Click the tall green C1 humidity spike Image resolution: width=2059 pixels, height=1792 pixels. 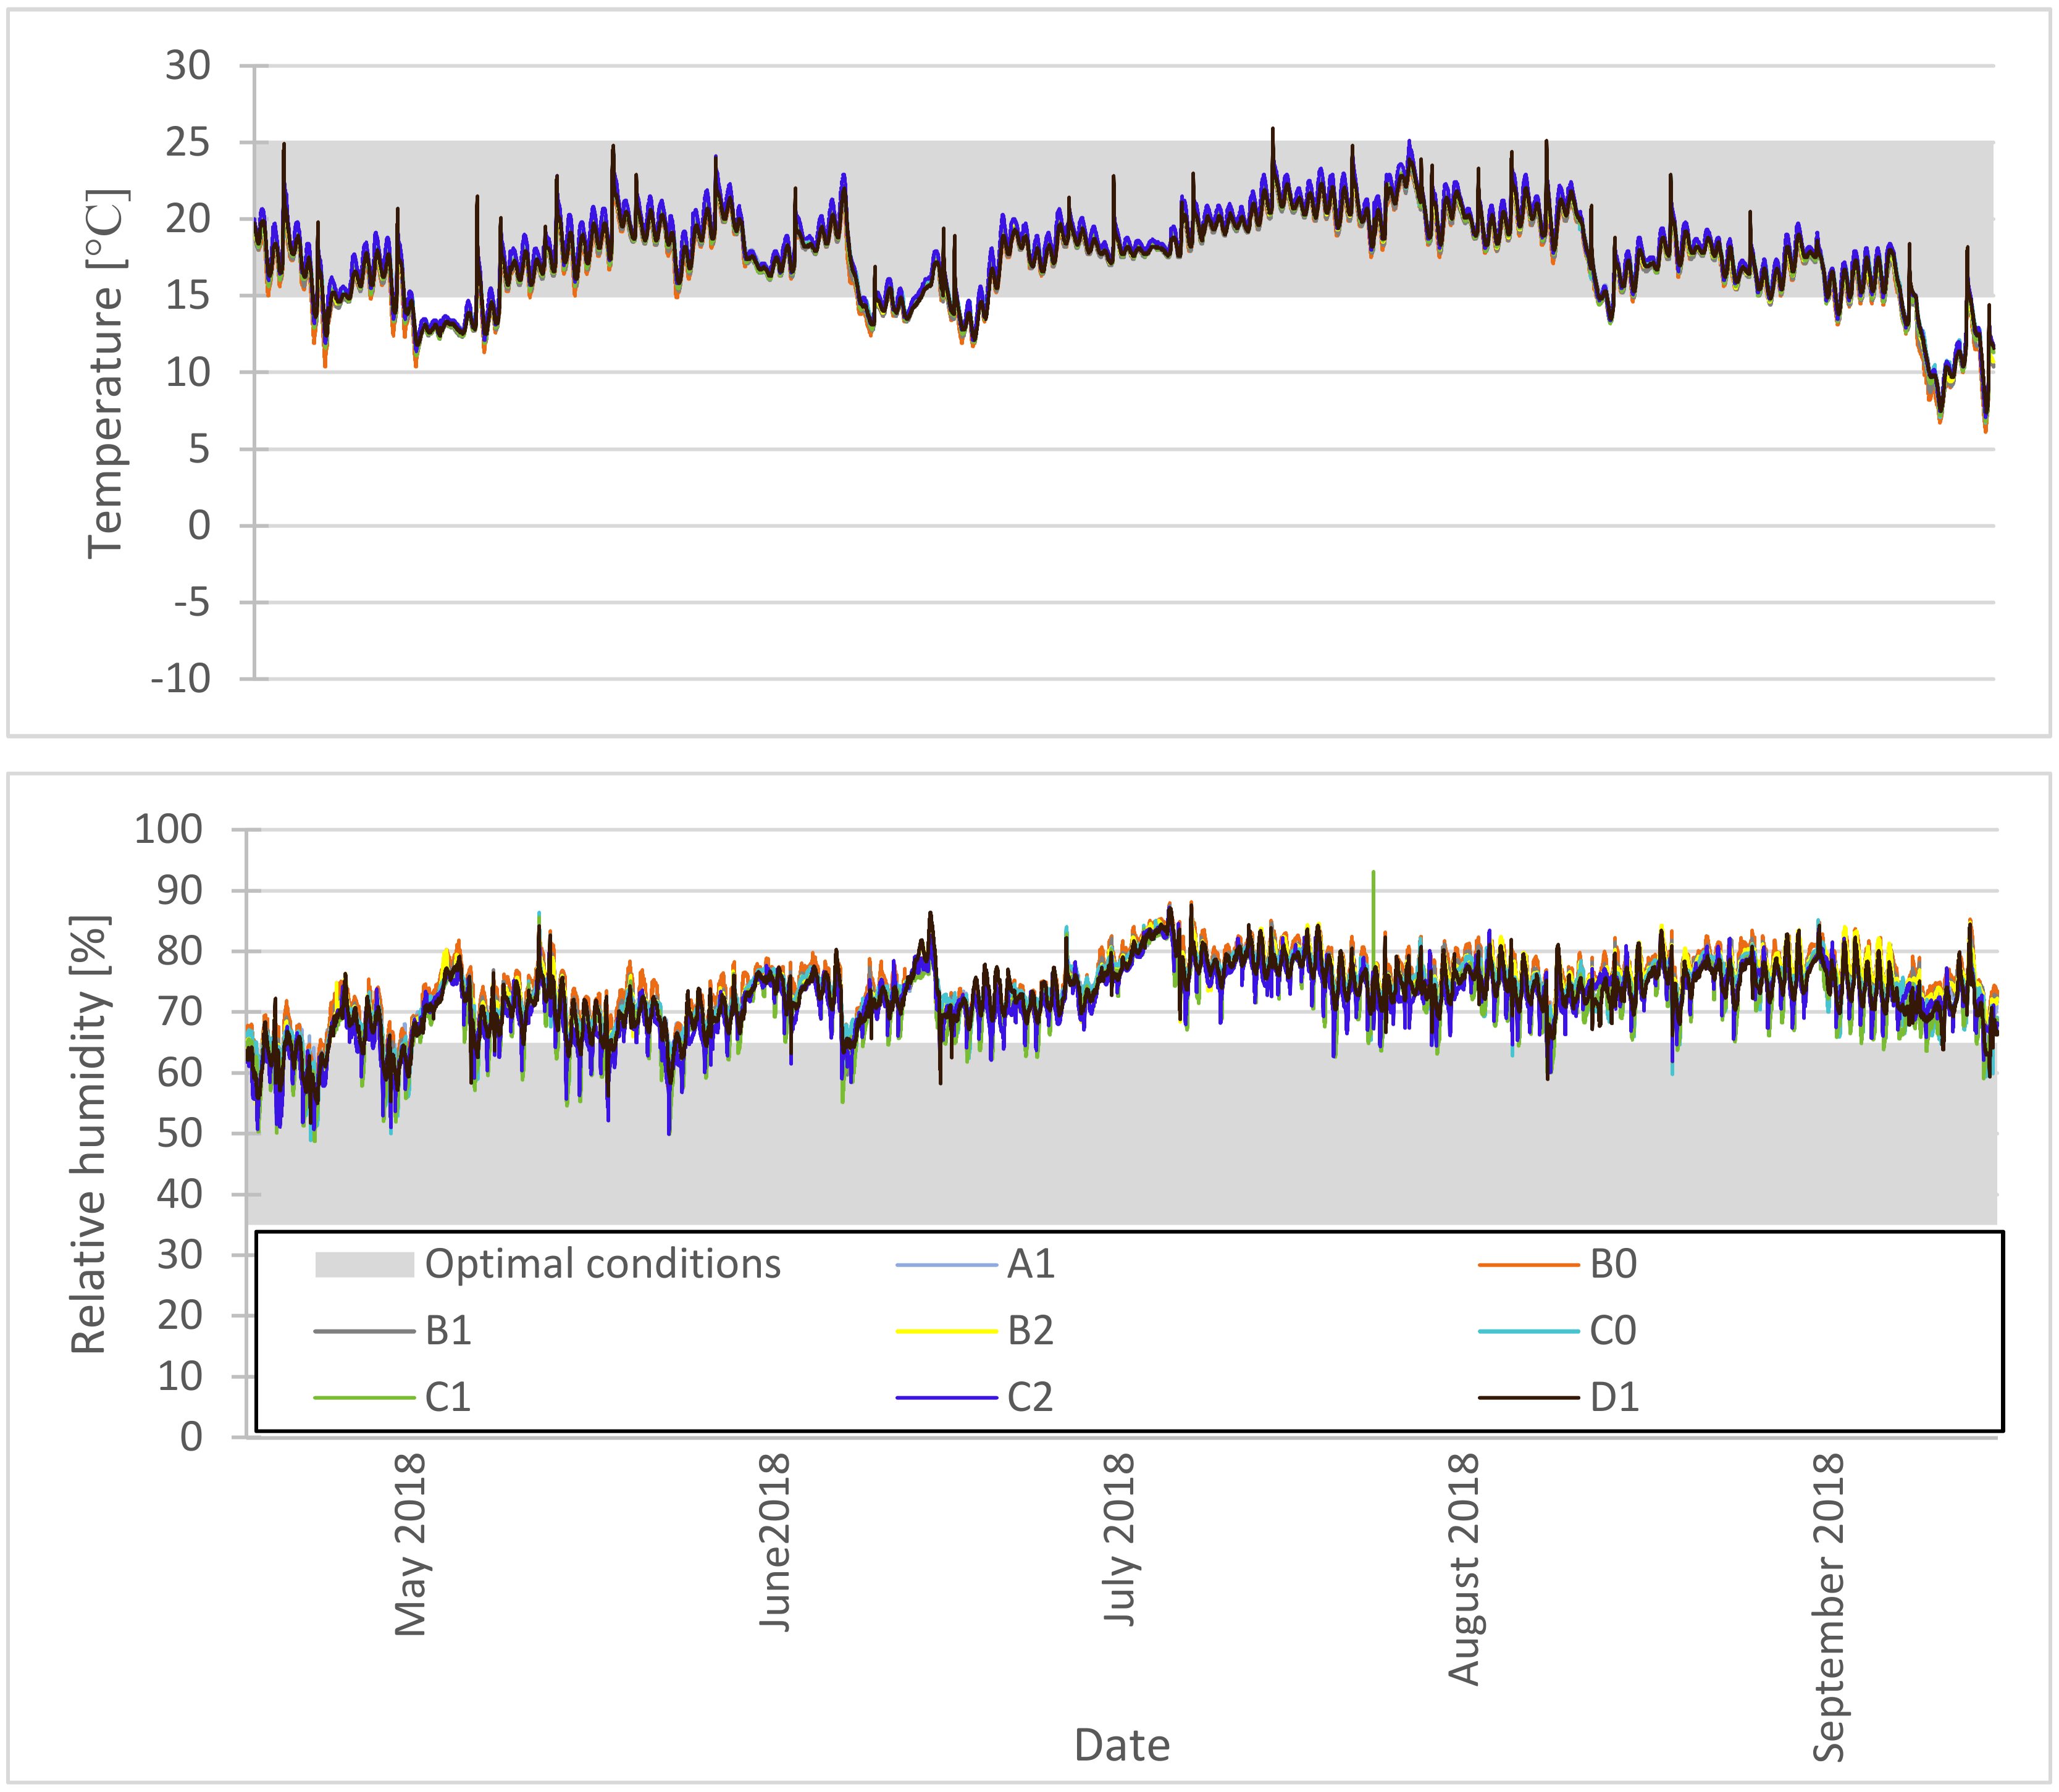point(1373,905)
